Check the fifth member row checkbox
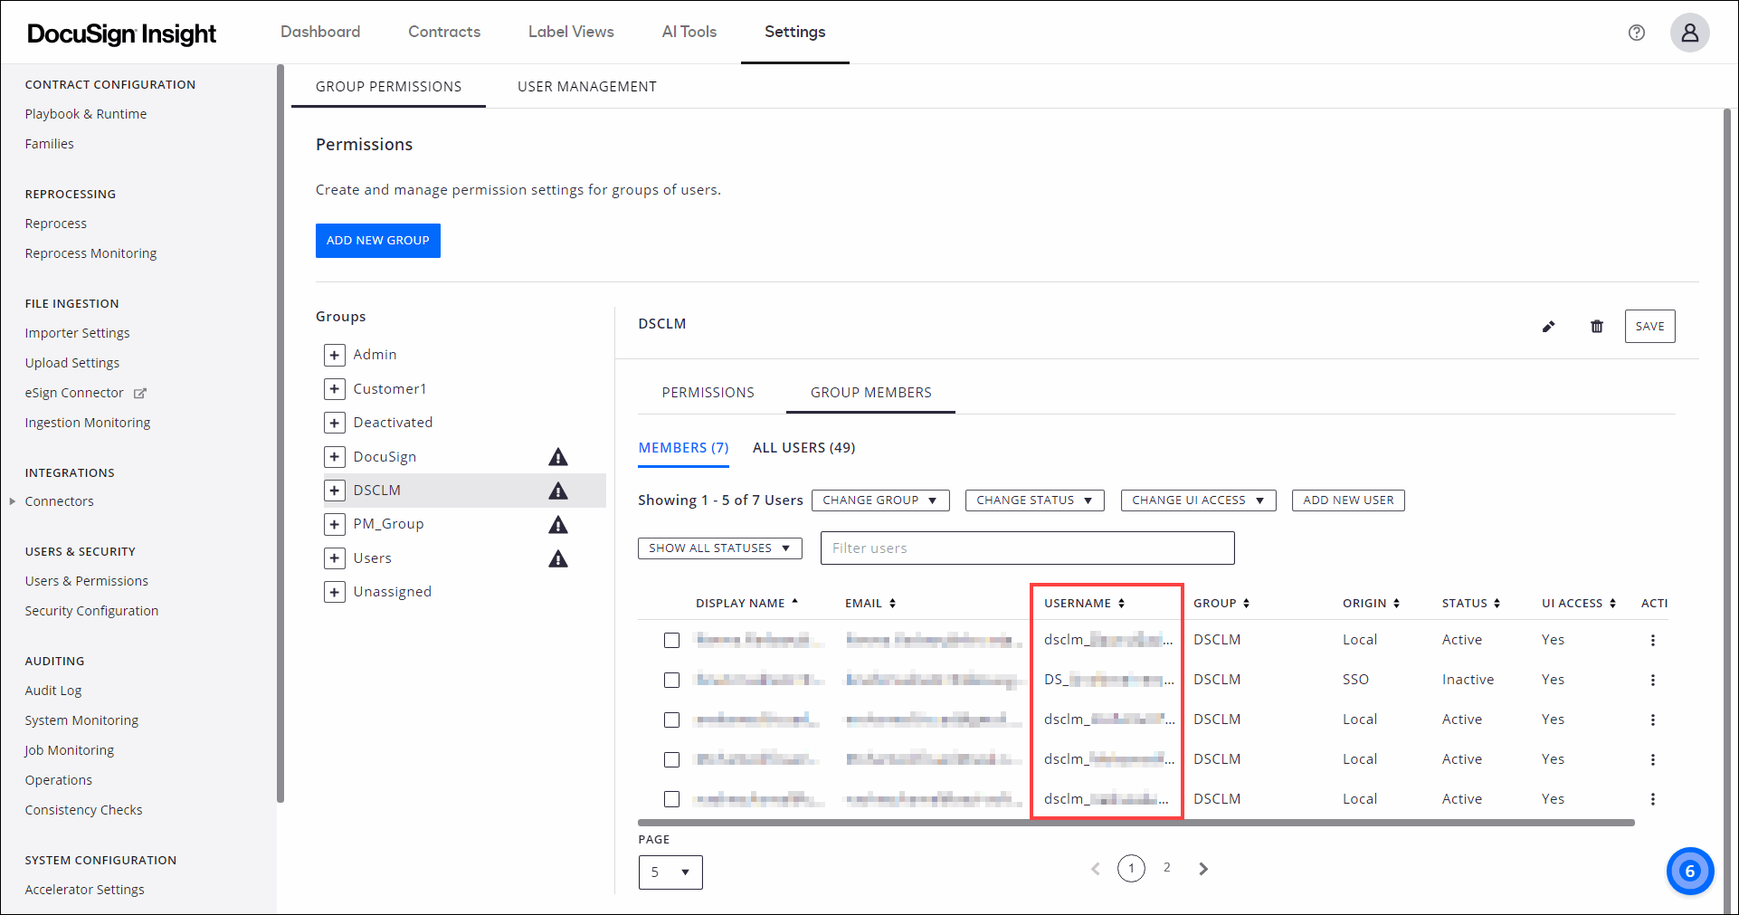 pyautogui.click(x=671, y=799)
